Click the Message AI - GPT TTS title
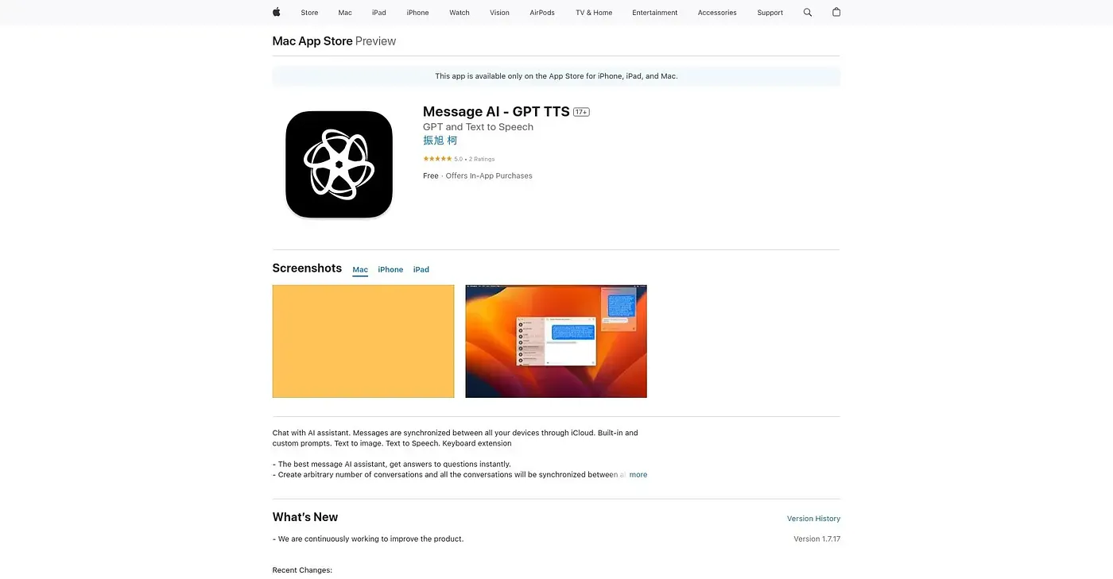The image size is (1113, 579). pyautogui.click(x=496, y=112)
